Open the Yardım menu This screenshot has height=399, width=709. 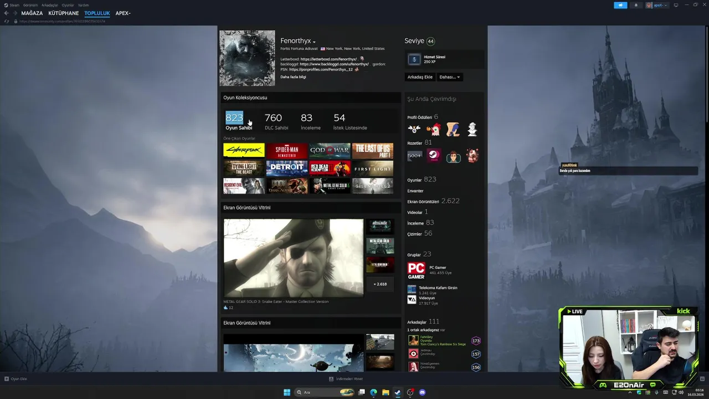click(x=83, y=5)
